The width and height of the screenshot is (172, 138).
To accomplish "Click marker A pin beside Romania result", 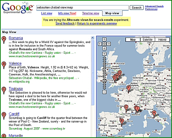I will tap(4, 40).
